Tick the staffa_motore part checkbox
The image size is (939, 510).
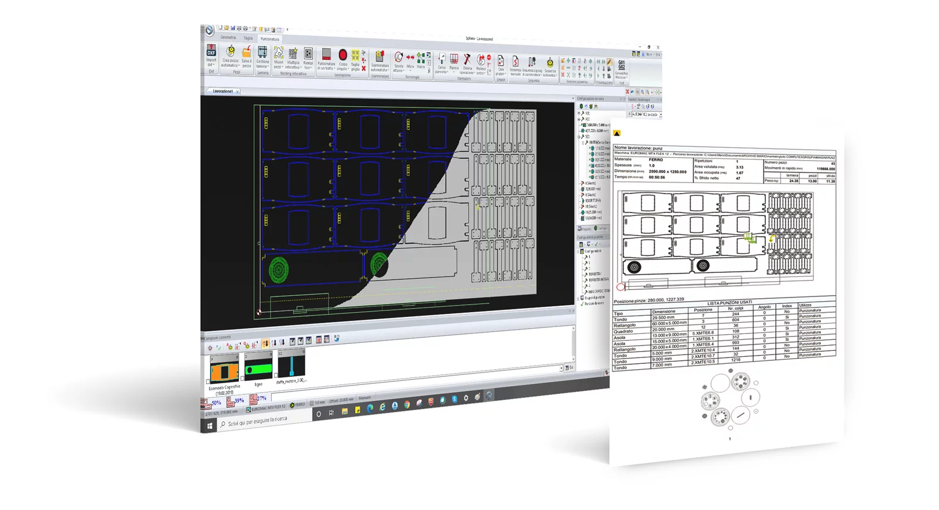(x=276, y=376)
